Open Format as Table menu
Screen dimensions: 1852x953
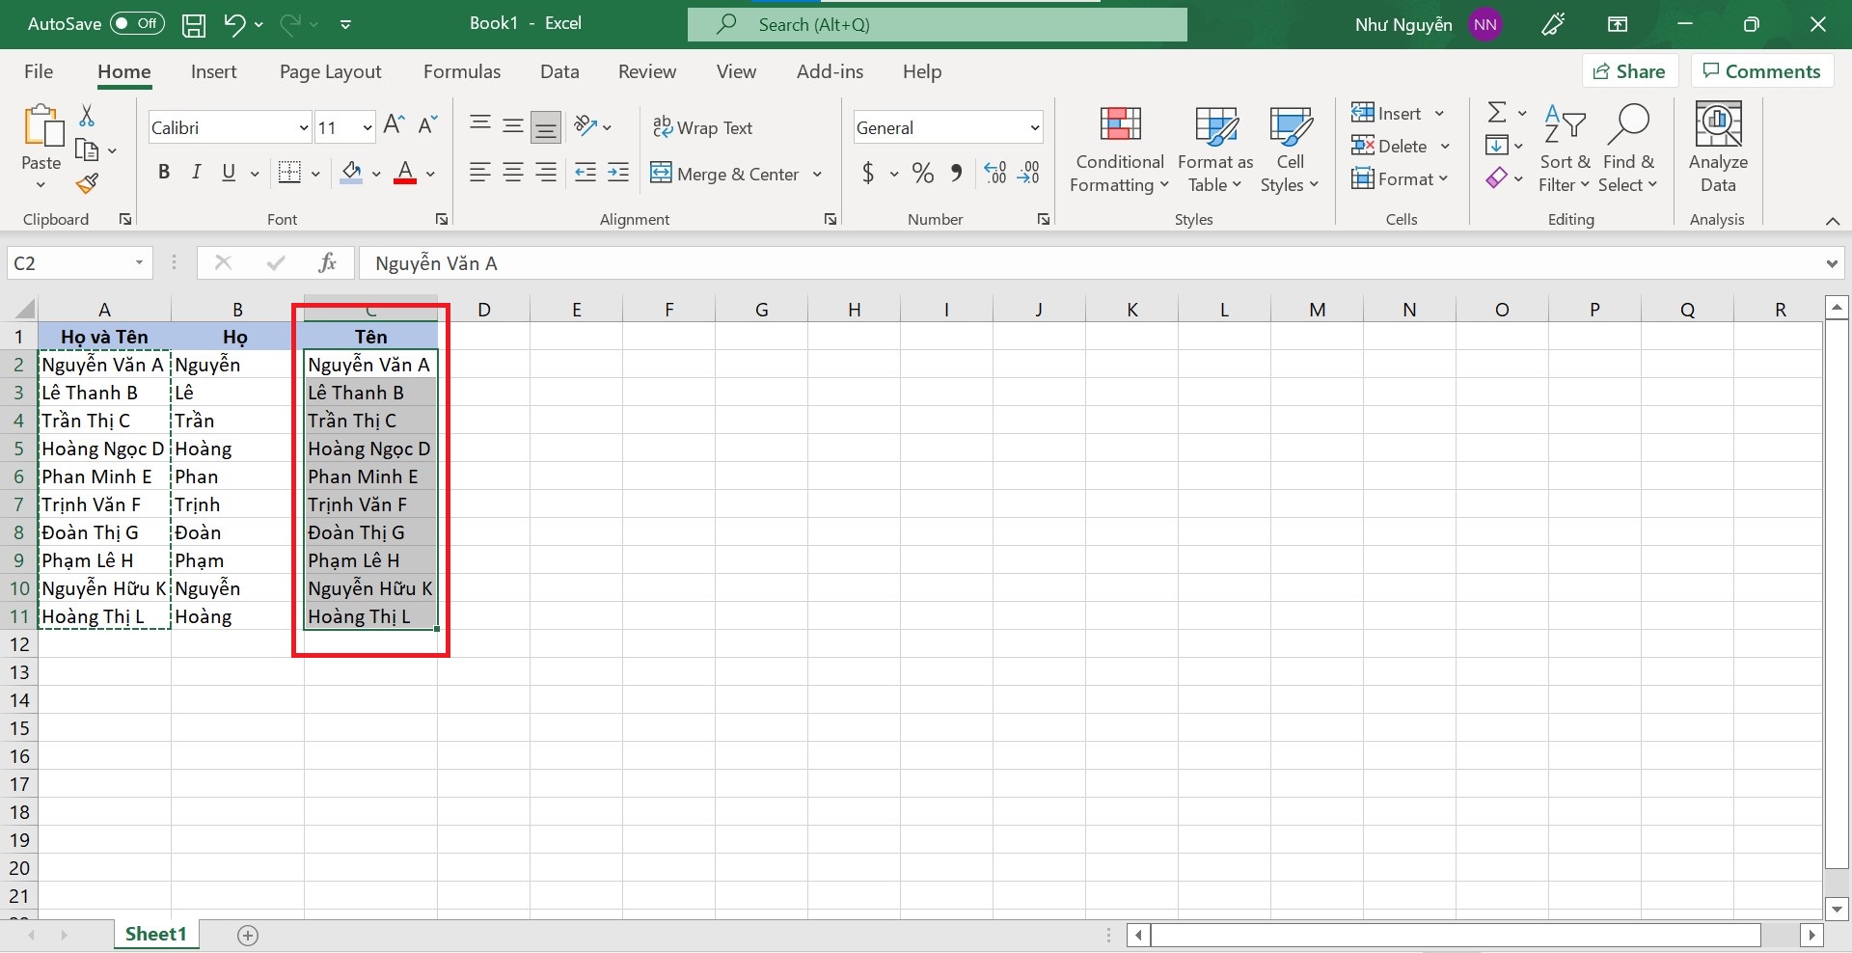coord(1215,149)
